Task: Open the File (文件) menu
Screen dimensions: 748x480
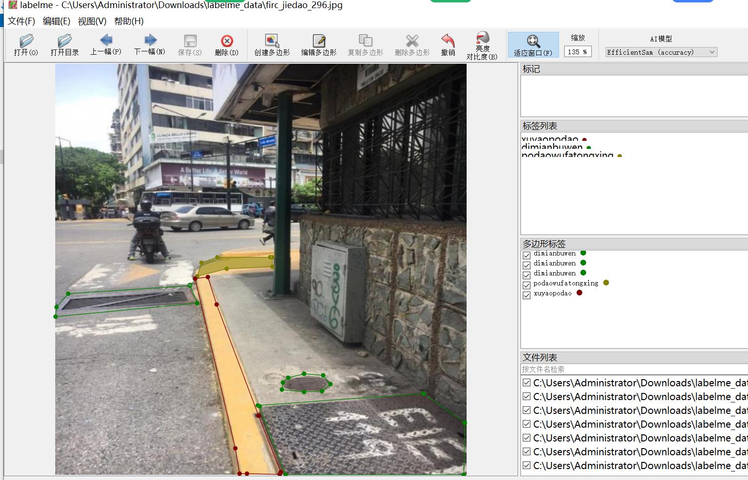Action: click(21, 21)
